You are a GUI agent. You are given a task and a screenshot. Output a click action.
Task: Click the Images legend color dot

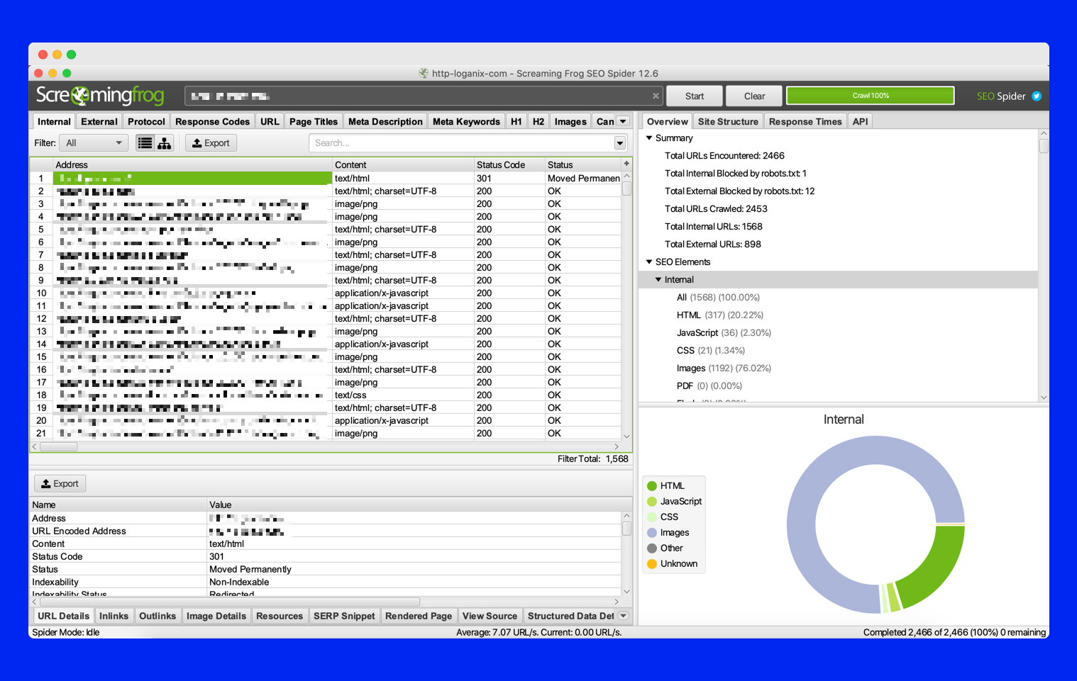click(652, 533)
